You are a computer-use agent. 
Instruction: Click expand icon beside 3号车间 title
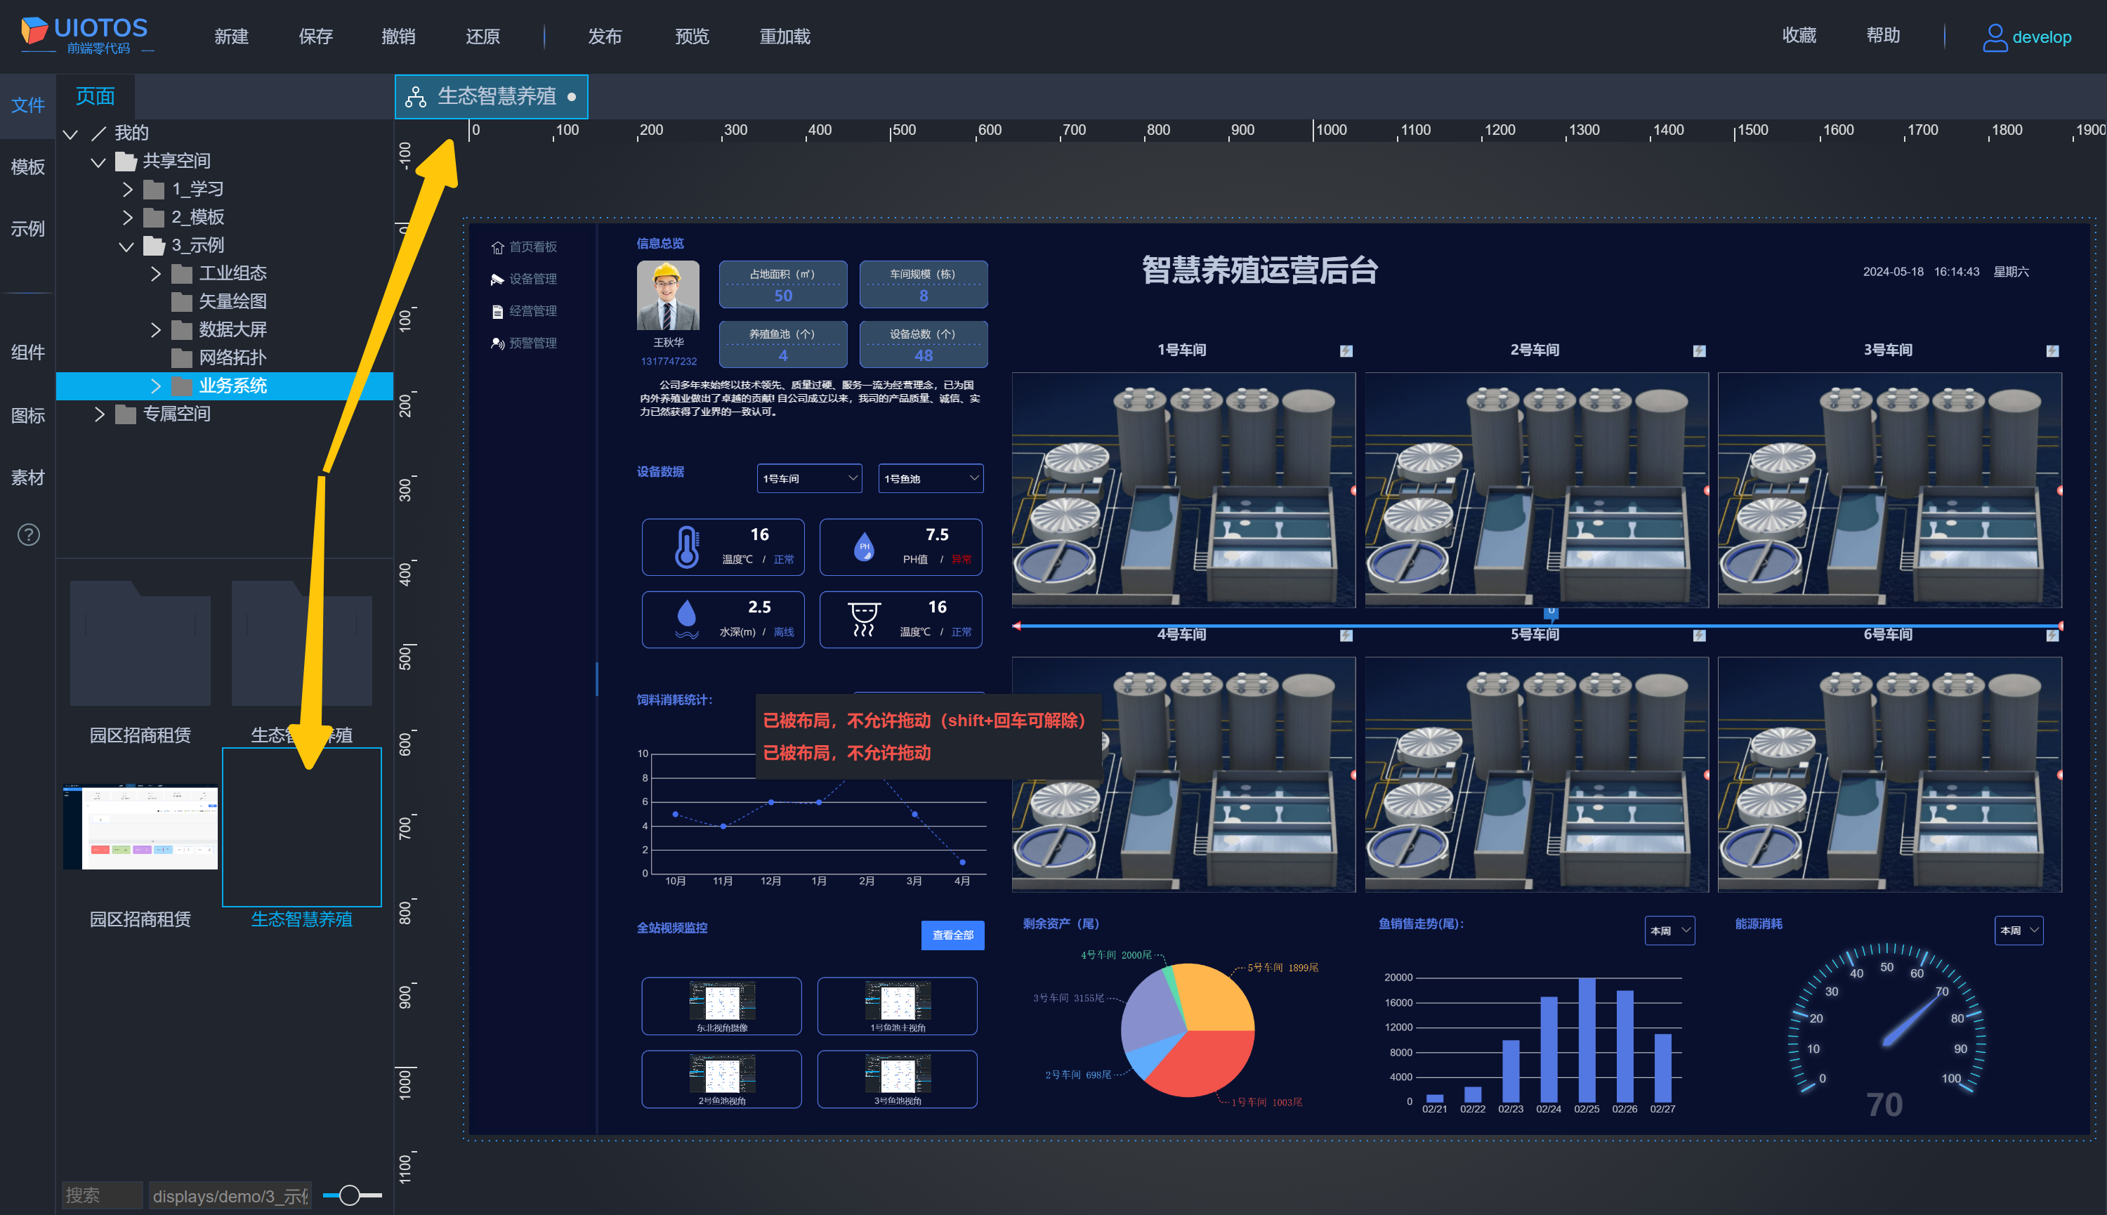(x=2052, y=350)
